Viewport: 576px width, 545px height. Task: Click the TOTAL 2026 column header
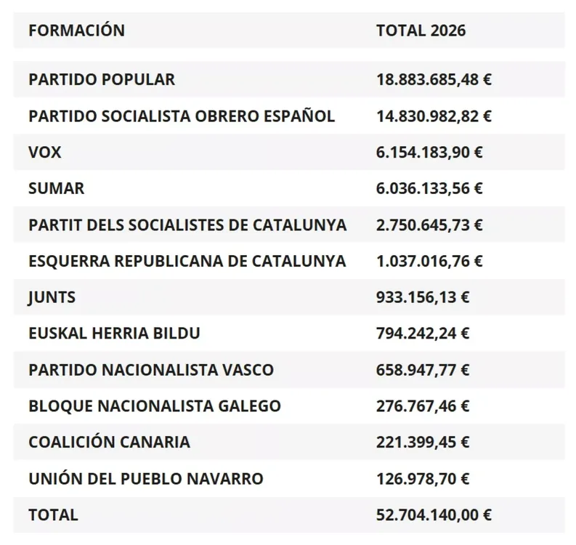pos(421,31)
